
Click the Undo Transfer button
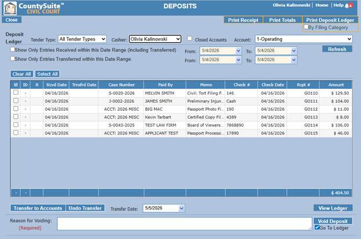pyautogui.click(x=85, y=208)
